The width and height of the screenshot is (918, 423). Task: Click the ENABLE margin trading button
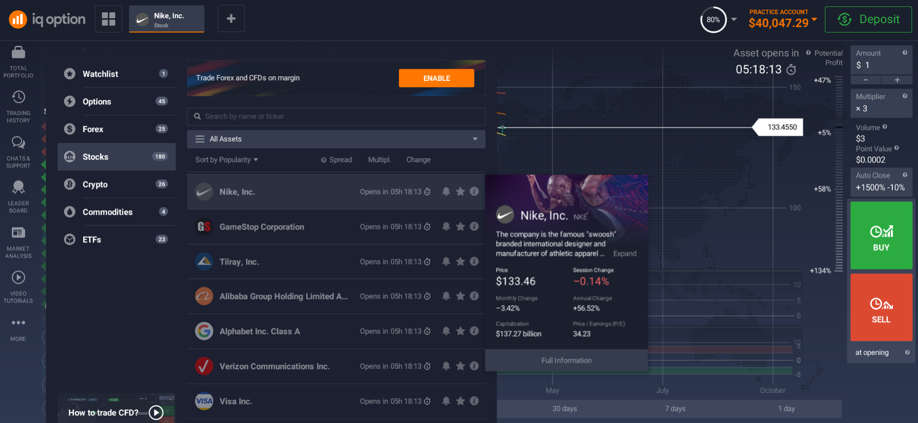point(437,78)
